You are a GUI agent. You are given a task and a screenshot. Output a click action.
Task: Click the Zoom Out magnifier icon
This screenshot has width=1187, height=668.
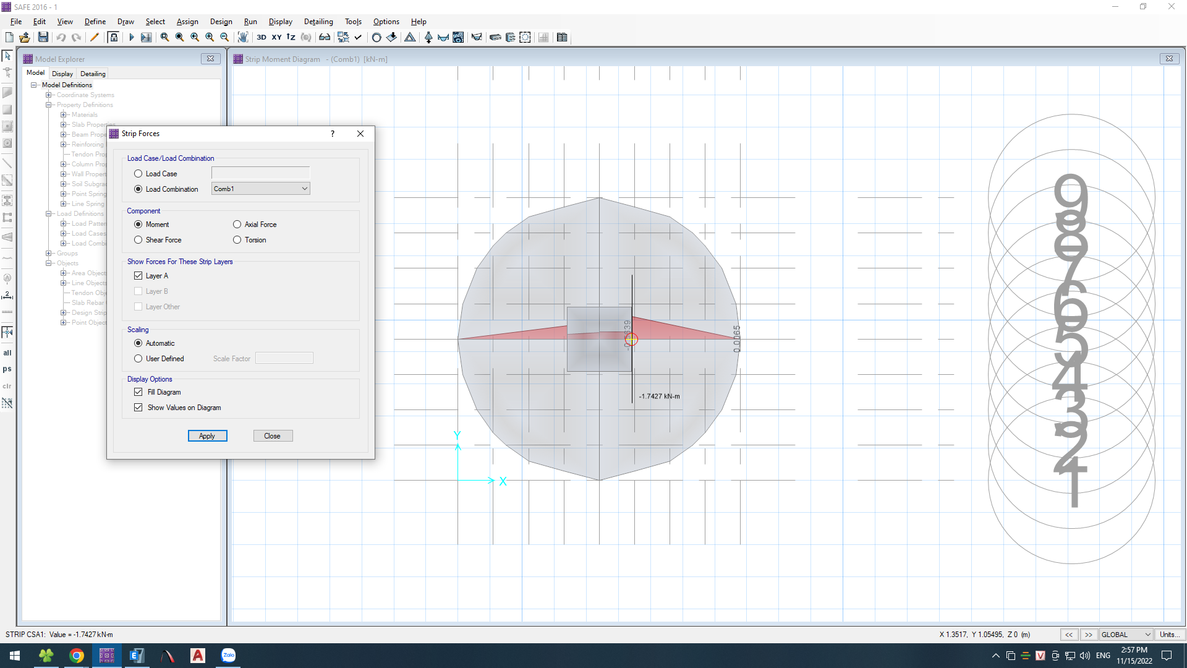tap(224, 37)
